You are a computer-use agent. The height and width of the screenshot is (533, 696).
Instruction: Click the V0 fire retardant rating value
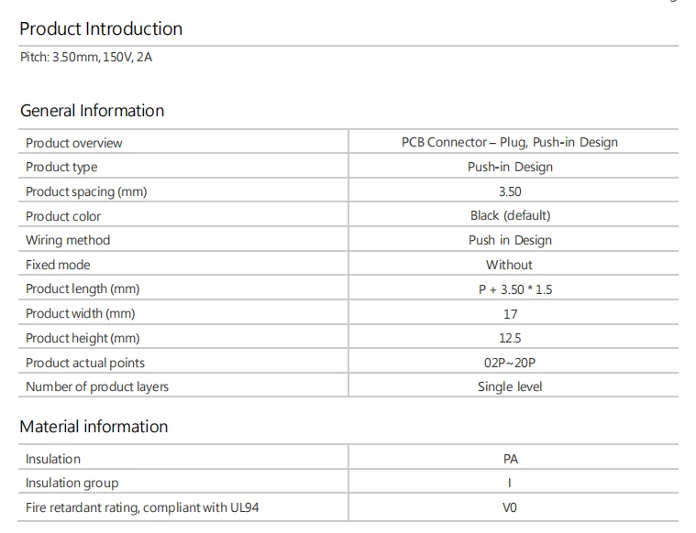[x=510, y=507]
